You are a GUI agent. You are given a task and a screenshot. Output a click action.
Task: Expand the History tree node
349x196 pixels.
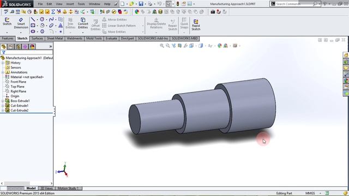(3, 63)
